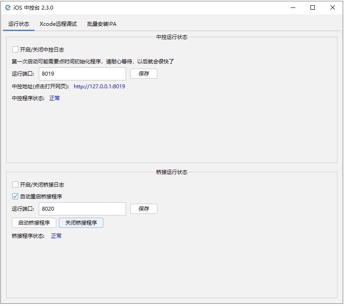Screen dimensions: 344x306
Task: Open the http://127.0.0.1:8019 link
Action: click(x=99, y=87)
